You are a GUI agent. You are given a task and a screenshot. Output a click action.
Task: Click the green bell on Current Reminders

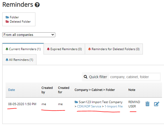click(x=7, y=49)
